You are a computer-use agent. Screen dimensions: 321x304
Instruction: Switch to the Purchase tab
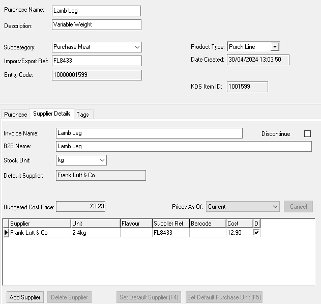click(x=15, y=115)
